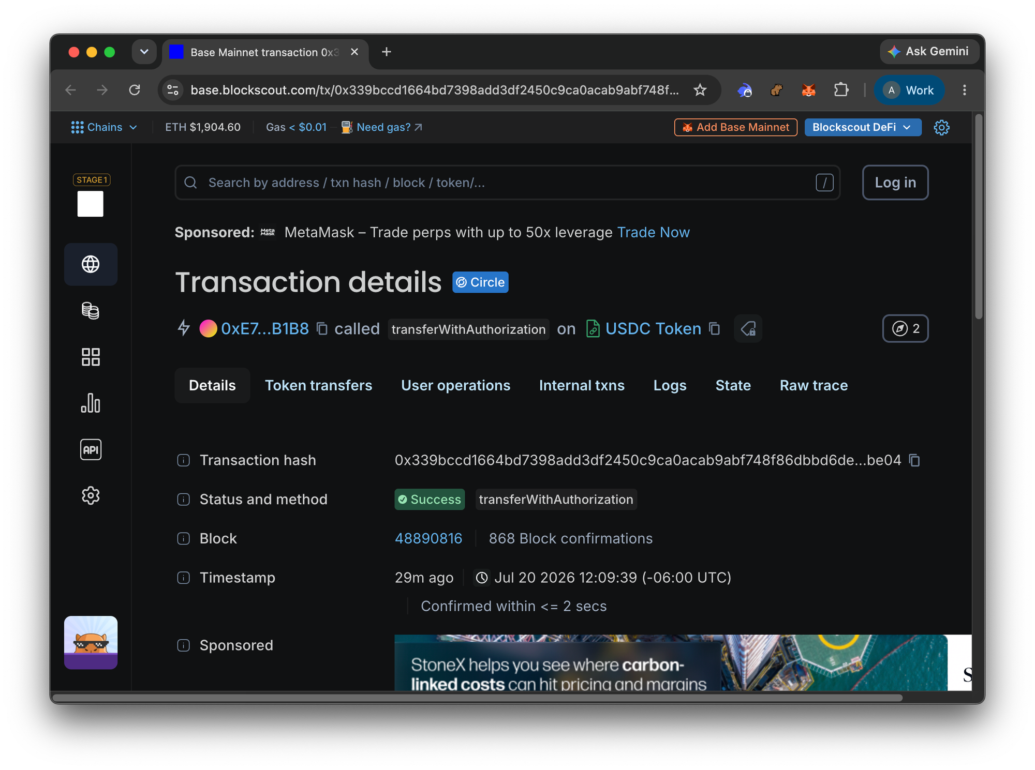Open the Tokens coins sidebar icon
The height and width of the screenshot is (770, 1035).
[x=91, y=311]
